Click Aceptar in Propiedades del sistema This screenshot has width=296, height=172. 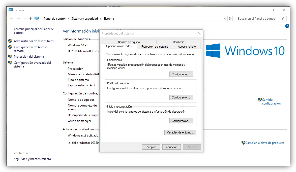[151, 147]
